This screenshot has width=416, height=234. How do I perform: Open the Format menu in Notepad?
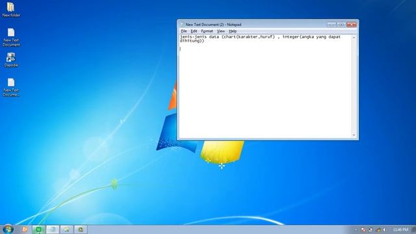(x=207, y=31)
